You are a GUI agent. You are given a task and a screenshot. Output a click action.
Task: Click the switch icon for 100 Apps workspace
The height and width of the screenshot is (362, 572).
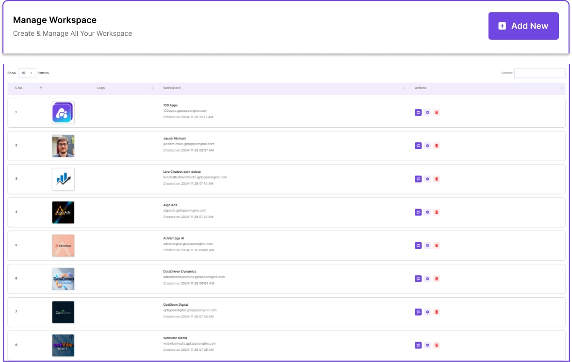[418, 112]
